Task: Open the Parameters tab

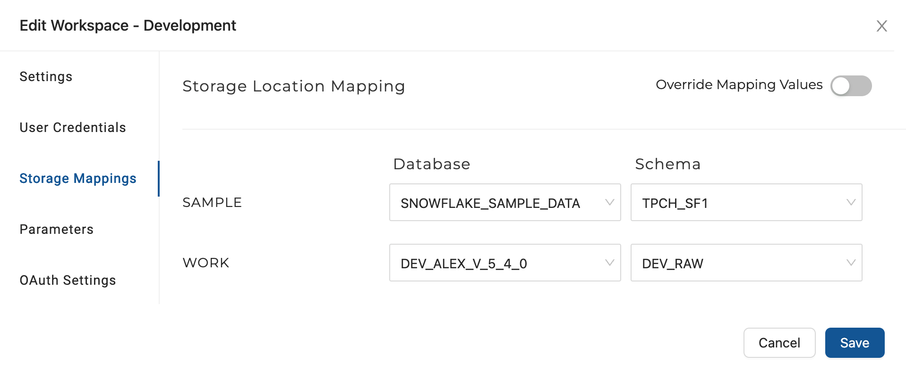Action: tap(57, 230)
